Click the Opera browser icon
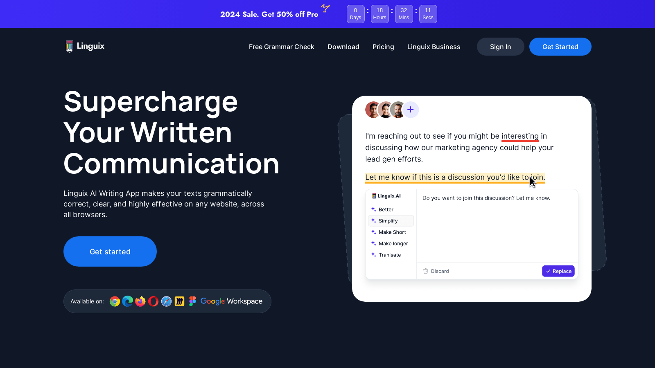The image size is (655, 368). 154,301
